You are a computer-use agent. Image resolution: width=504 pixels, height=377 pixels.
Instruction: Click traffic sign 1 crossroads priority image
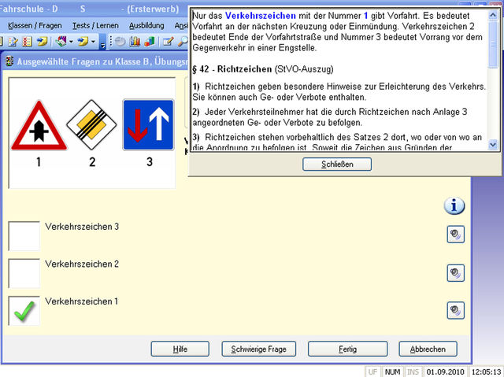click(x=39, y=126)
